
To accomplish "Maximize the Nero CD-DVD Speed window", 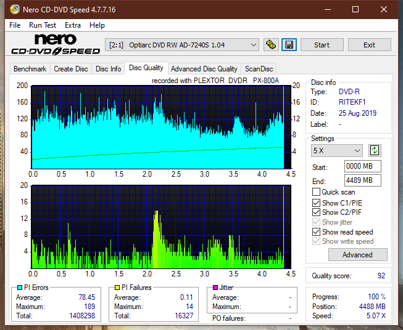I will point(355,9).
